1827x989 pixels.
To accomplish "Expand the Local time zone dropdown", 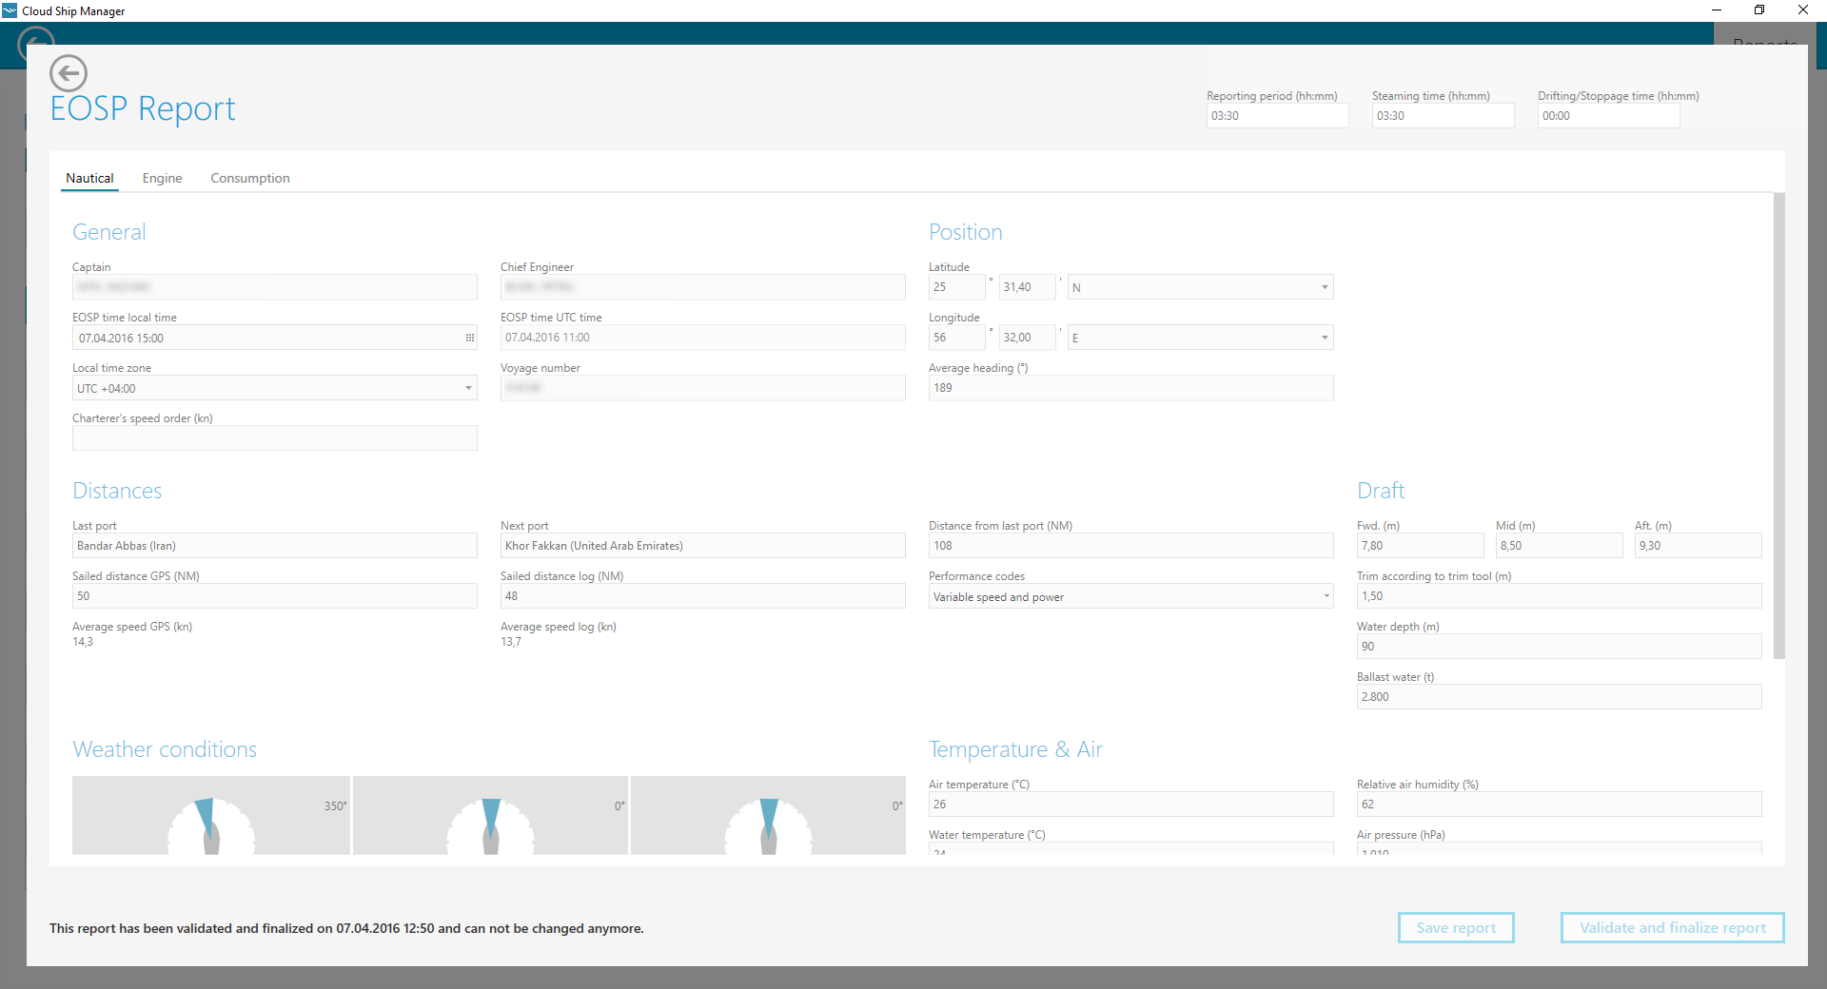I will point(468,388).
